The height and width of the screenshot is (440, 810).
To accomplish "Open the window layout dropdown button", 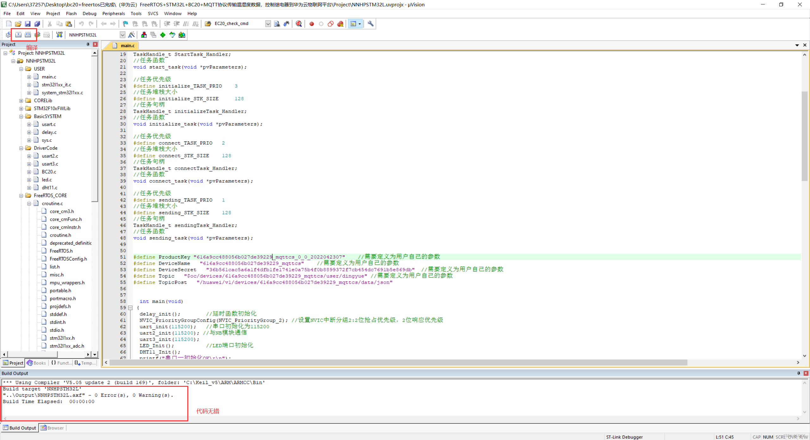I will coord(360,24).
